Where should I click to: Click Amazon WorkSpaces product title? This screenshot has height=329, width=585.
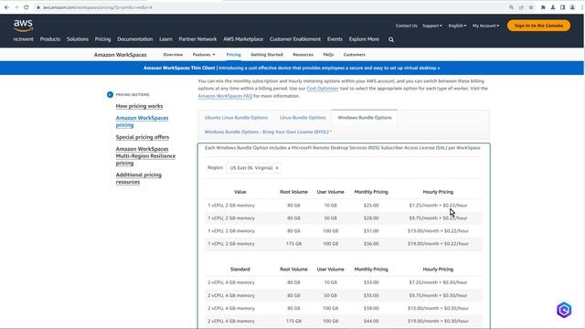point(120,55)
